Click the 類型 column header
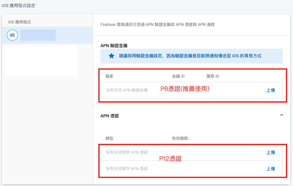The height and width of the screenshot is (186, 293). tap(109, 138)
